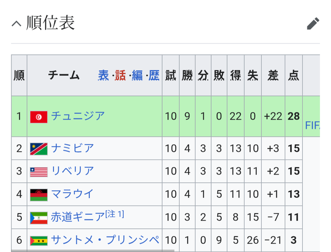The height and width of the screenshot is (252, 331).
Task: Click the Malawi flag icon
Action: pyautogui.click(x=38, y=195)
